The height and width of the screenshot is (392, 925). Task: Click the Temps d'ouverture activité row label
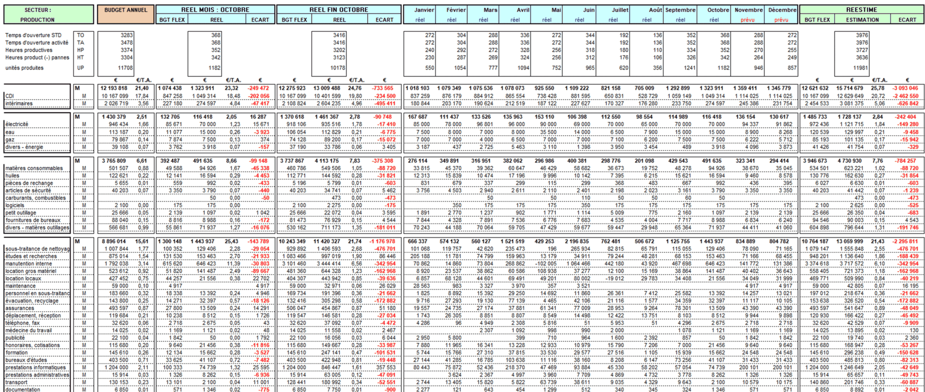37,42
